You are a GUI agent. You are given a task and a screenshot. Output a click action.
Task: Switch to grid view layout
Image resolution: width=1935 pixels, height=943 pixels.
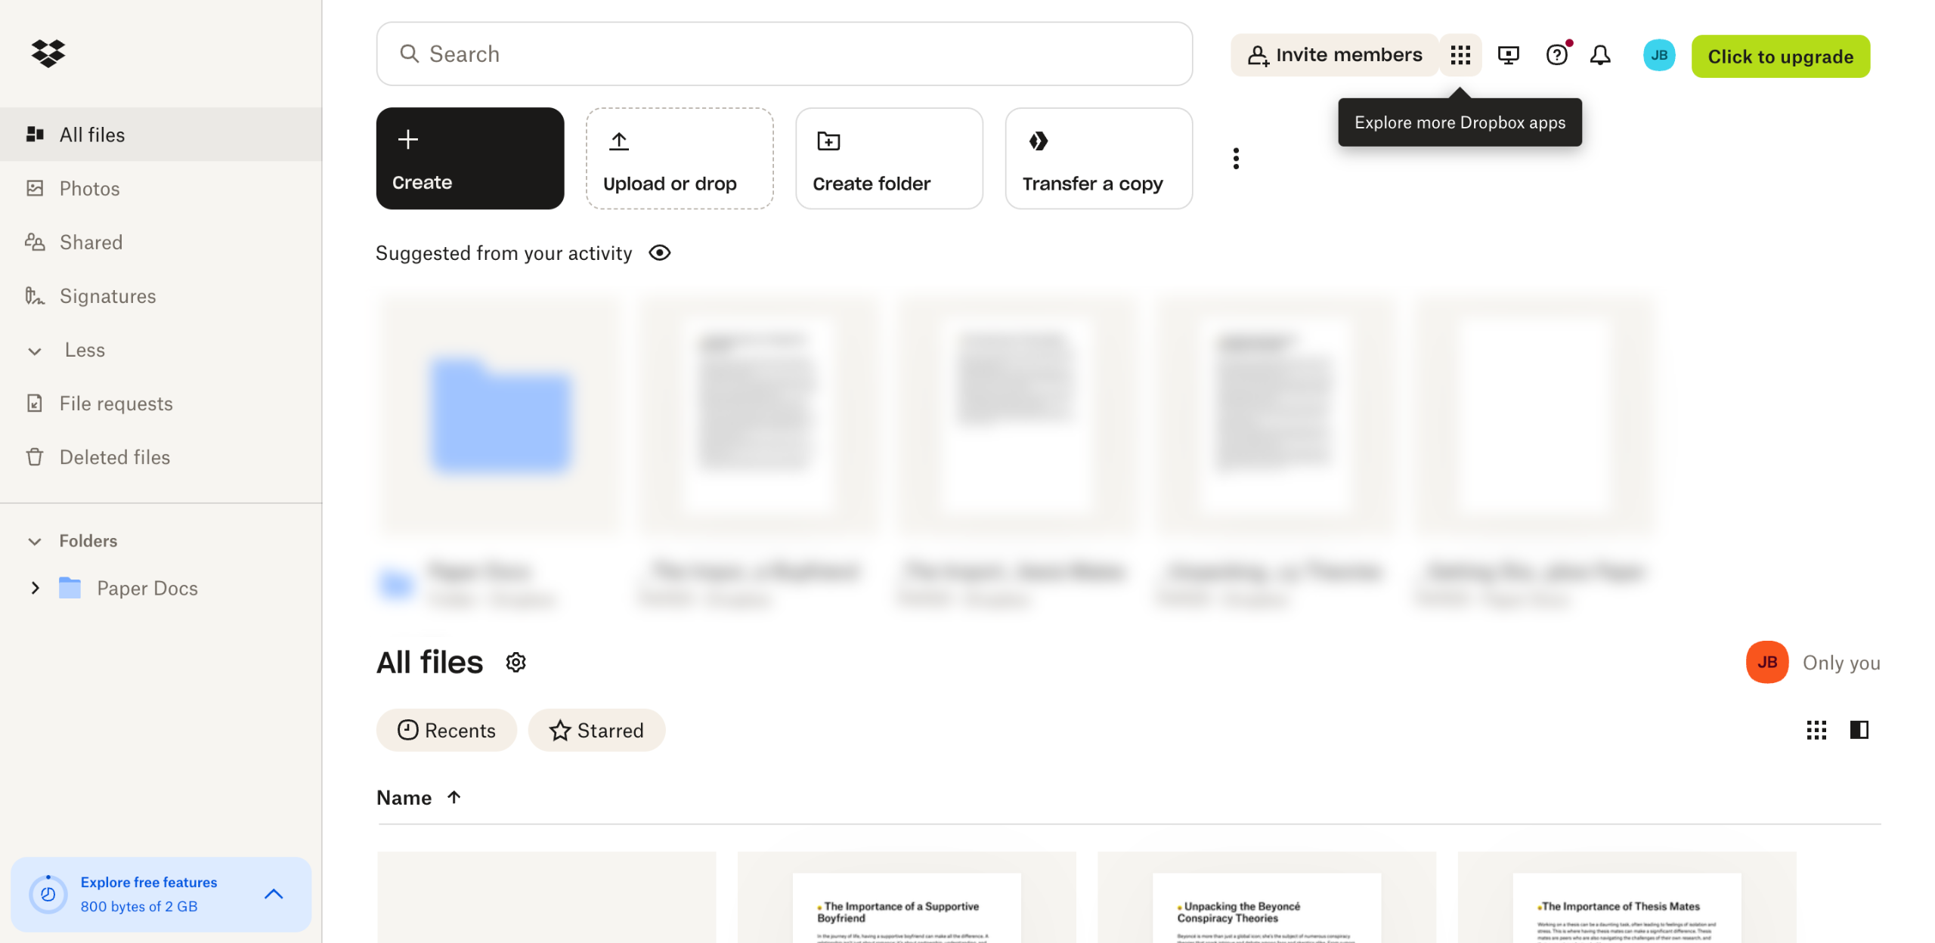tap(1816, 730)
